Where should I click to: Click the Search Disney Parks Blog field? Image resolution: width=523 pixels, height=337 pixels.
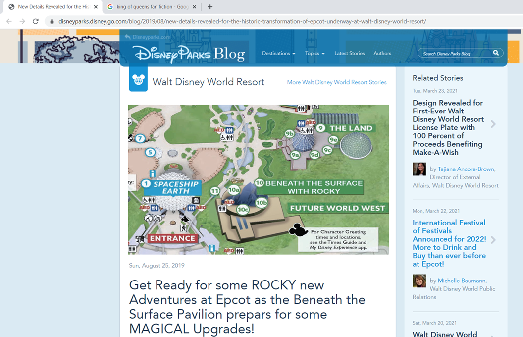pos(455,54)
